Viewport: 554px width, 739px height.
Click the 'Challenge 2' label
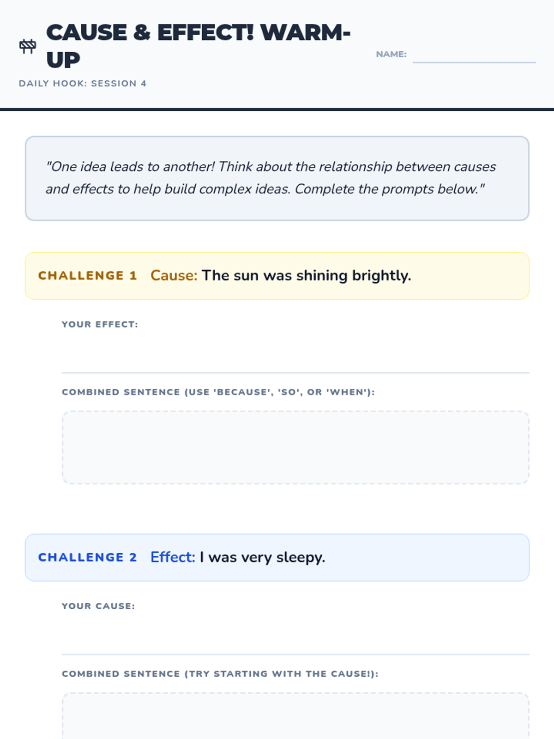coord(88,557)
